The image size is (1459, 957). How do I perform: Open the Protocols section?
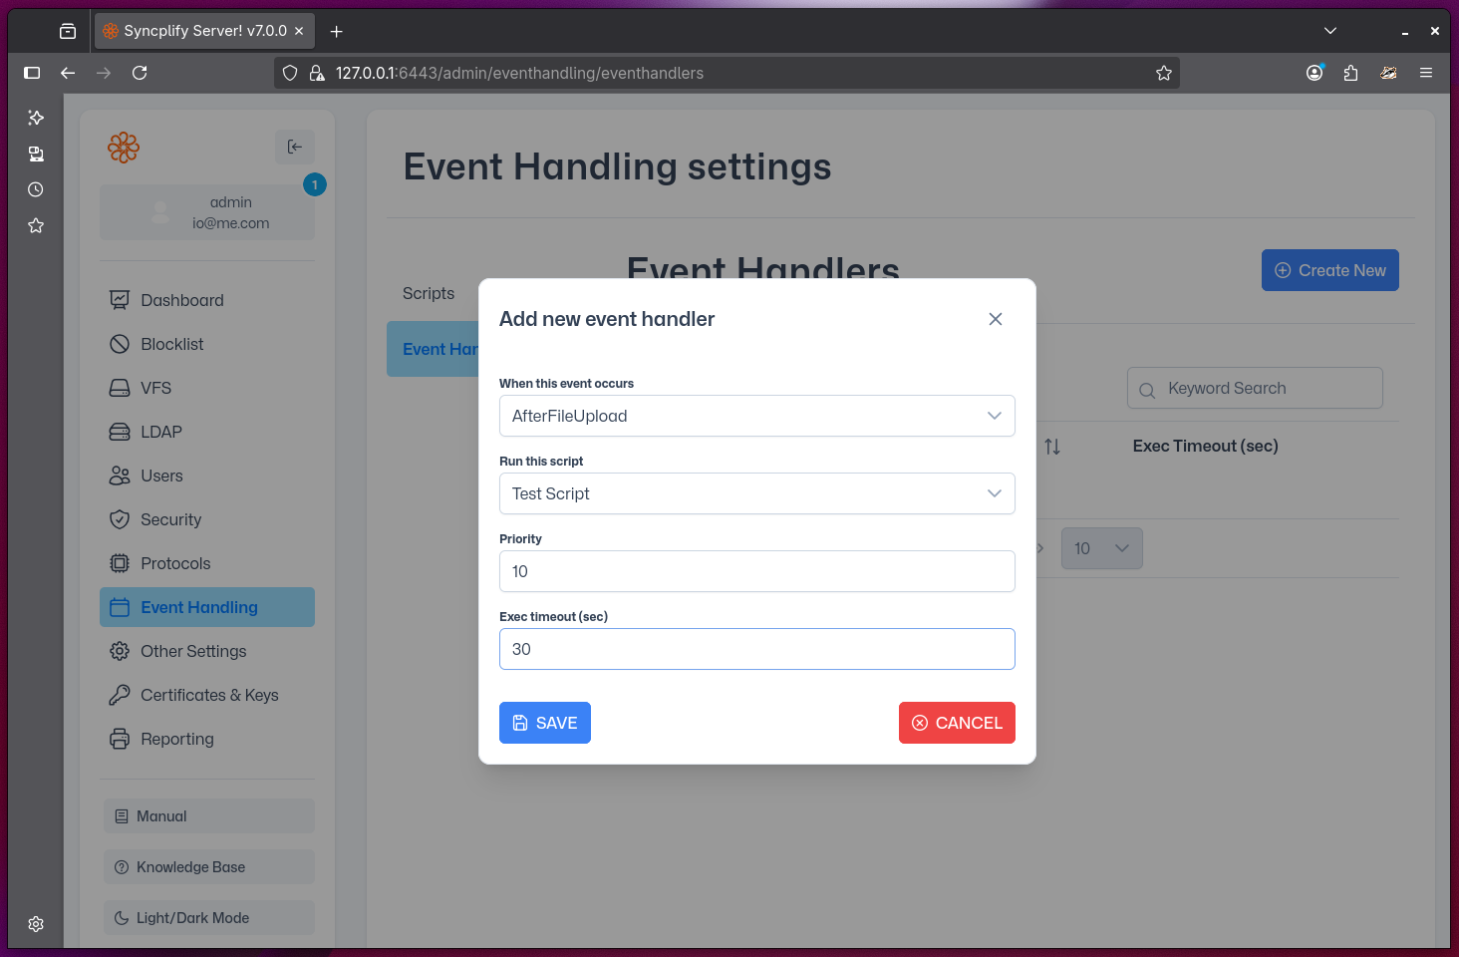(x=173, y=562)
